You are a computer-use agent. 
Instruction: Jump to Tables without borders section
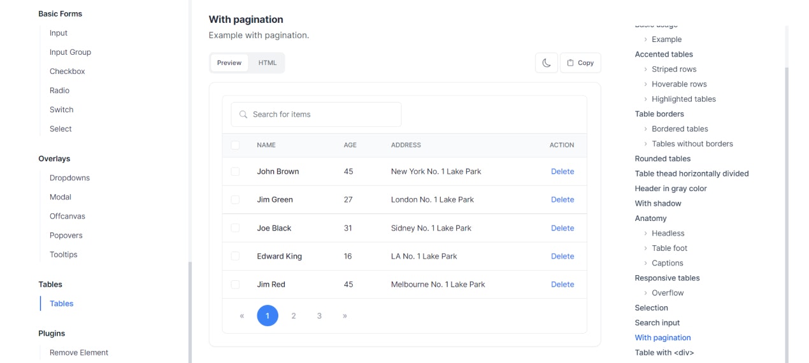[x=692, y=144]
